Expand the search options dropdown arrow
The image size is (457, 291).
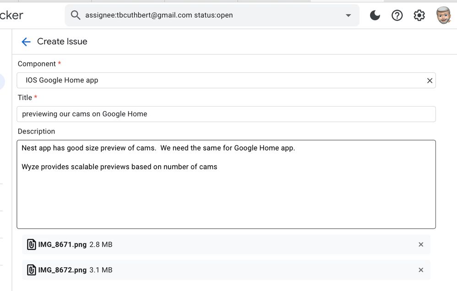(348, 16)
